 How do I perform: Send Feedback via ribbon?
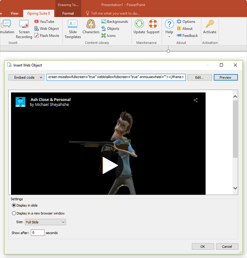pyautogui.click(x=187, y=36)
